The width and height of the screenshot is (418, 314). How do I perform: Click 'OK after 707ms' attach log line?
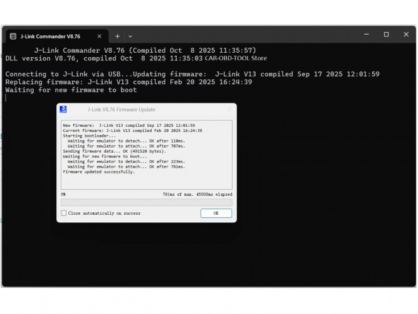(x=126, y=146)
